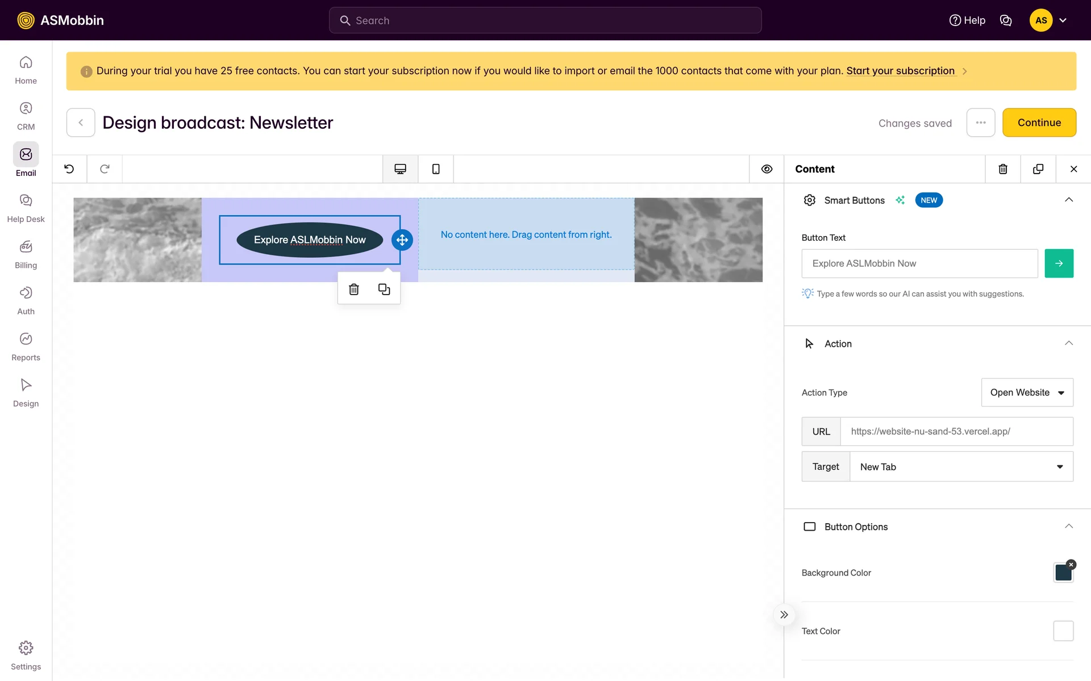Open the Background Color swatch
Viewport: 1091px width, 681px height.
(x=1063, y=573)
